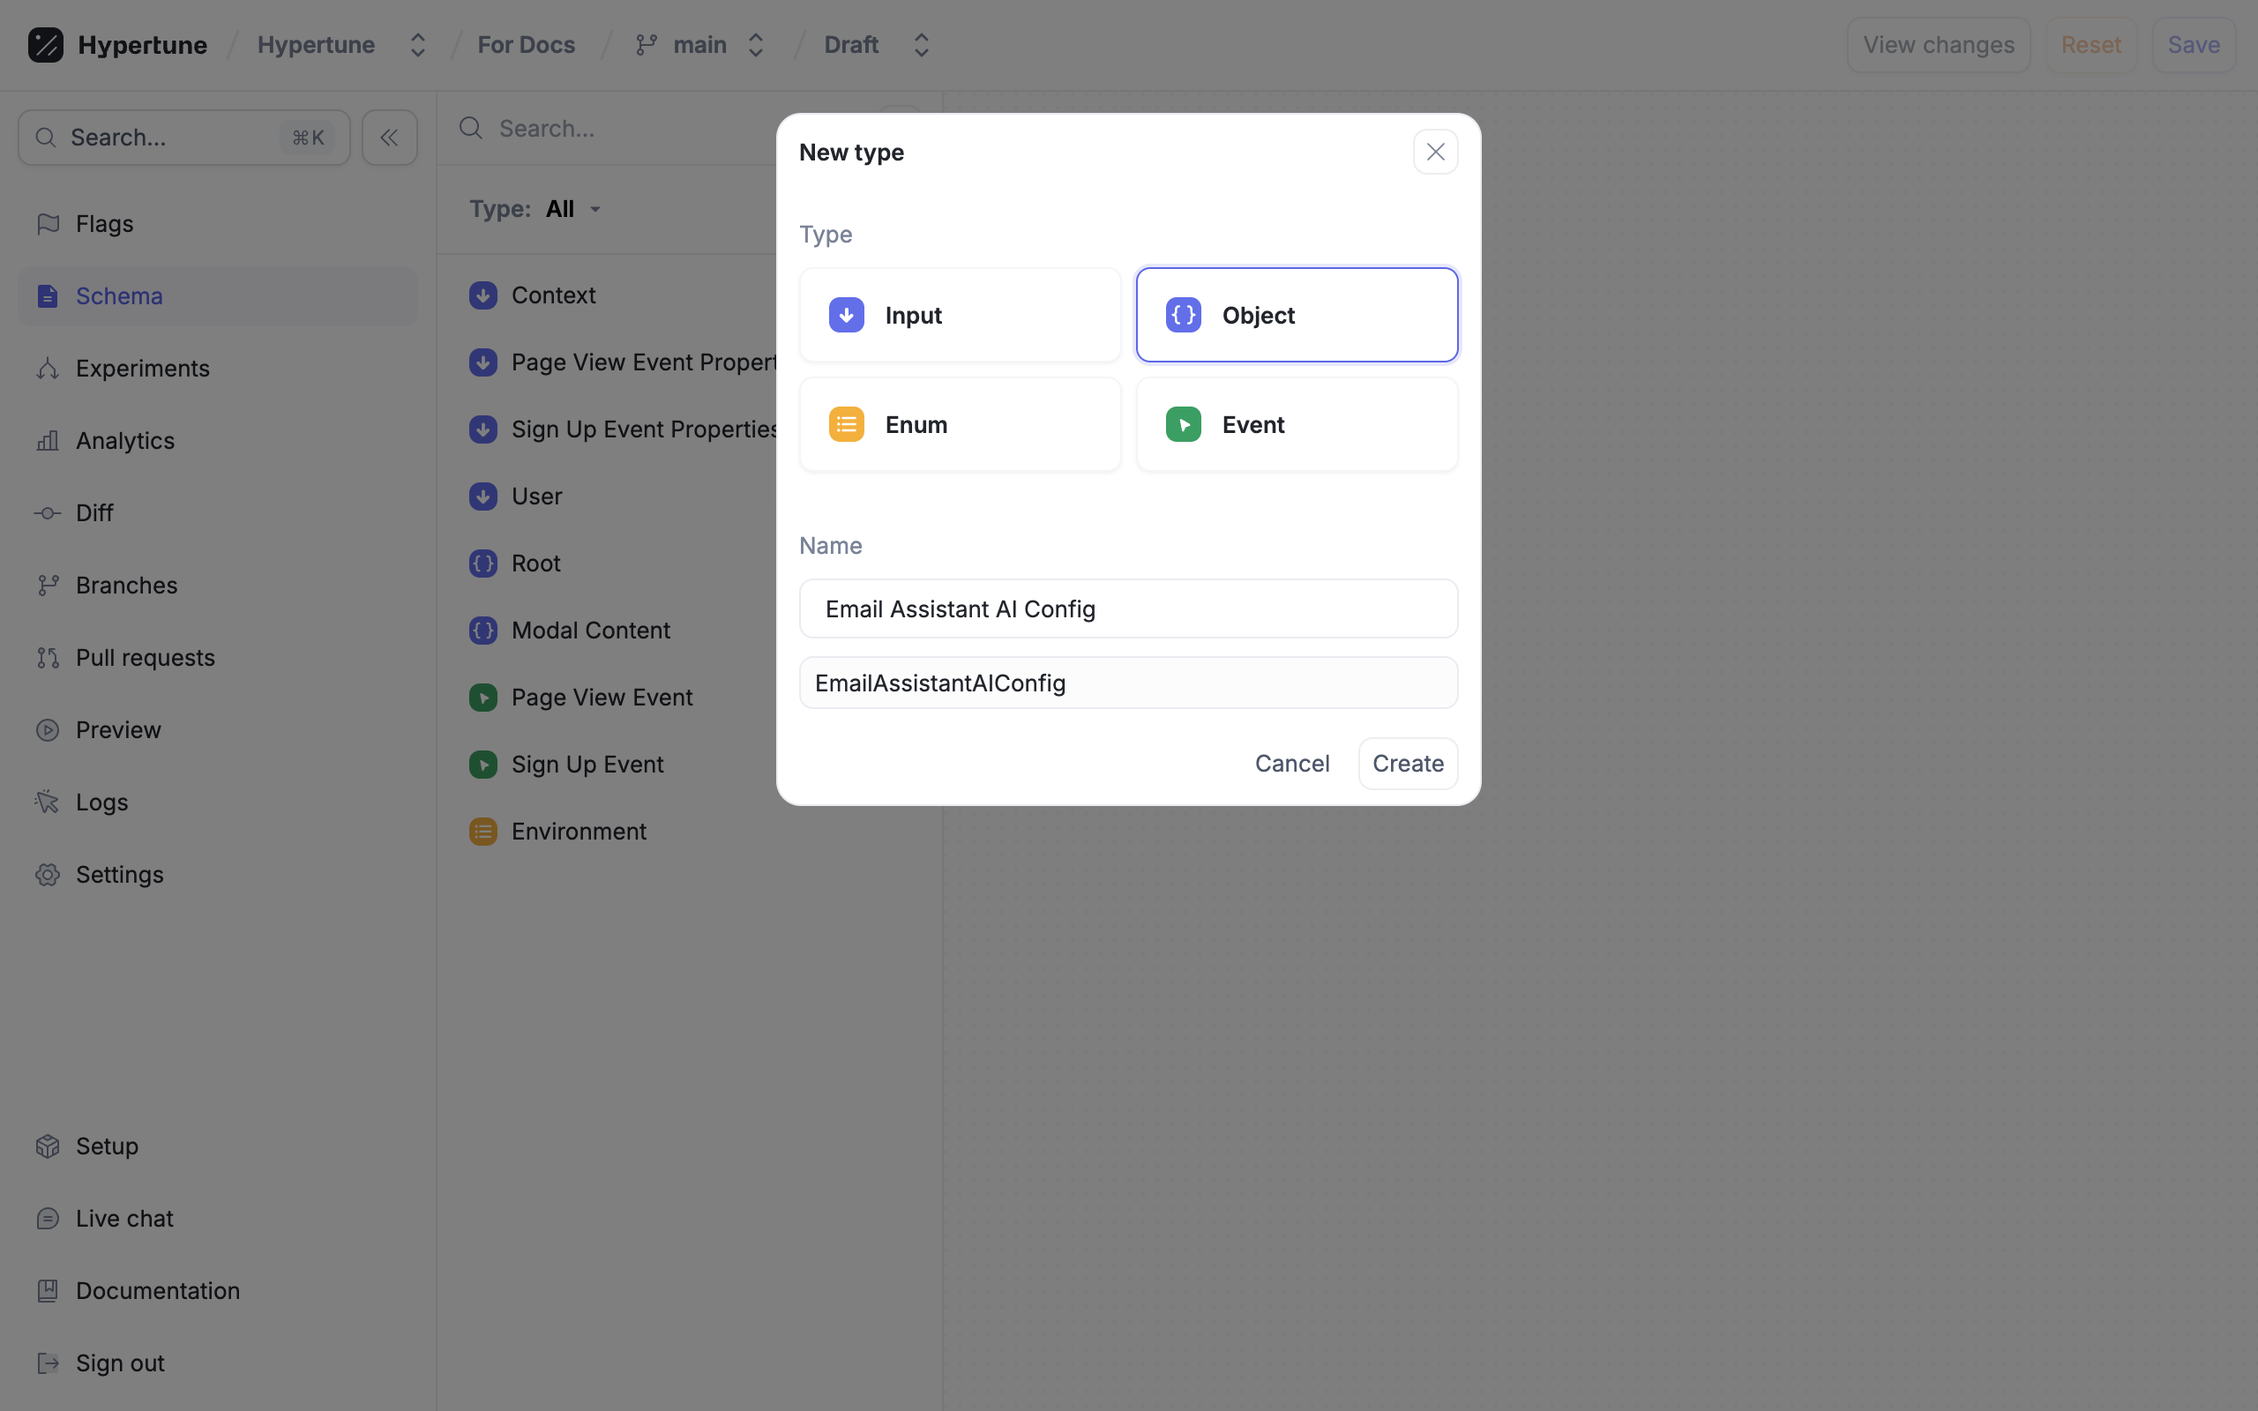Click the Settings gear icon
Viewport: 2258px width, 1411px height.
(48, 875)
